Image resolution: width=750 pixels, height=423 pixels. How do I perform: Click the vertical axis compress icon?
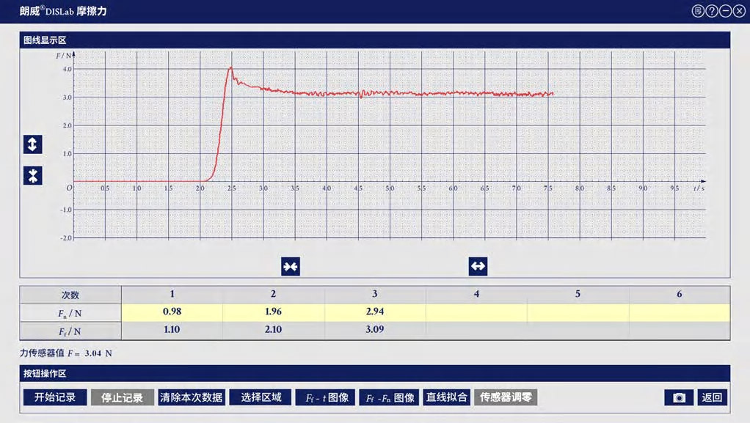32,176
